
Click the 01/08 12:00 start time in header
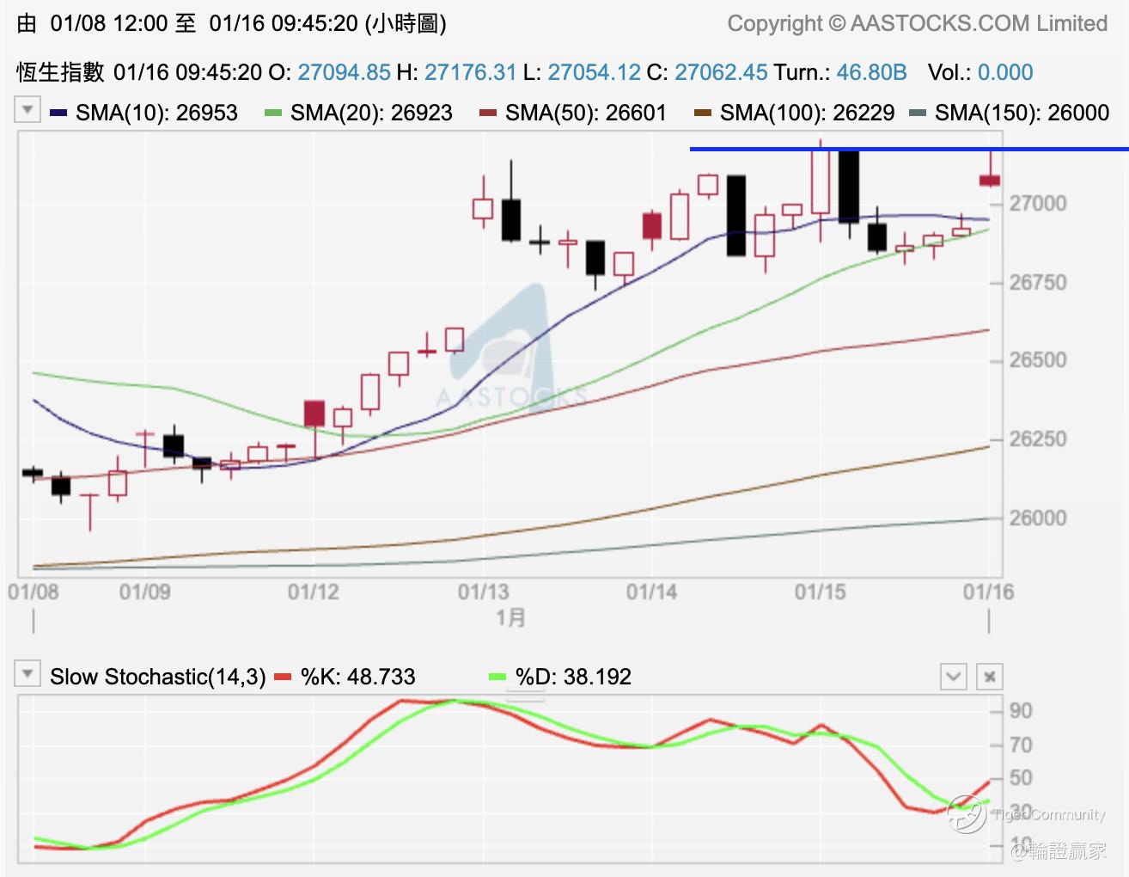109,23
